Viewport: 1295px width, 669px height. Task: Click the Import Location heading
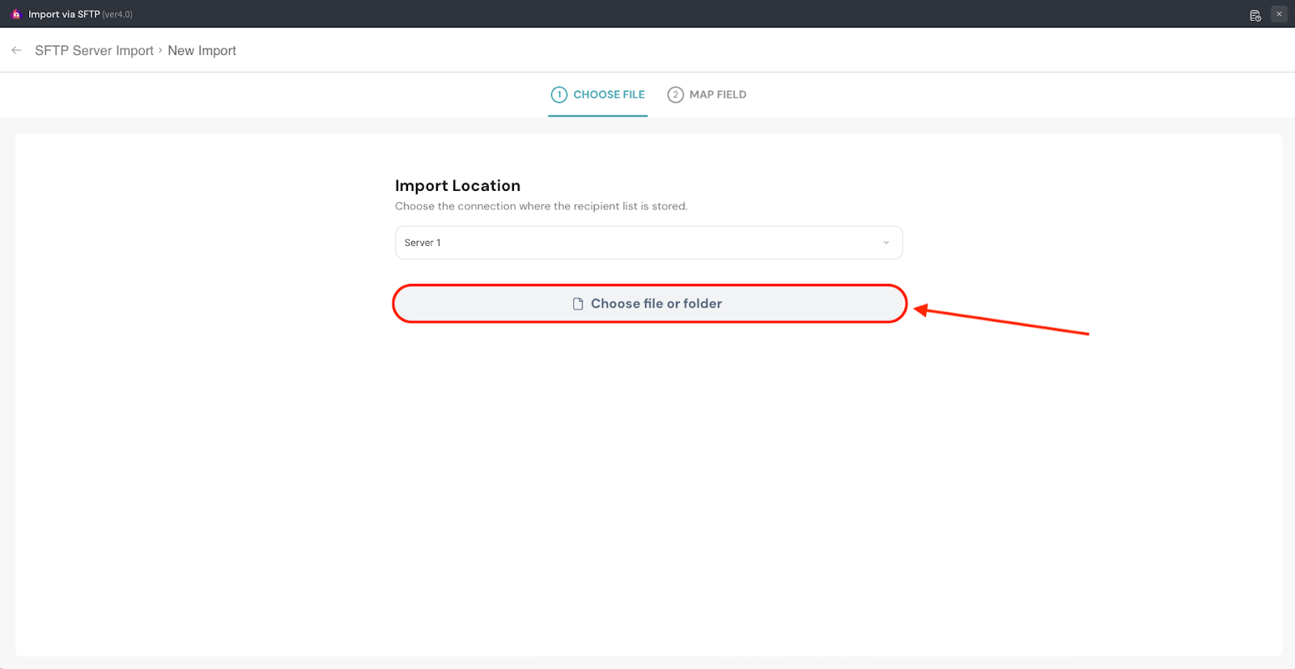pos(457,186)
